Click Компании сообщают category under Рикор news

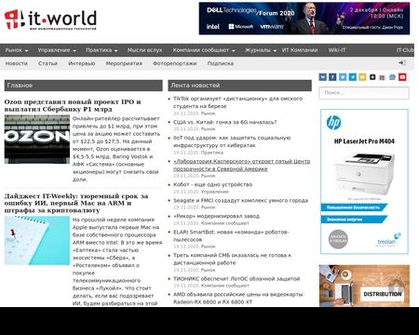click(224, 223)
